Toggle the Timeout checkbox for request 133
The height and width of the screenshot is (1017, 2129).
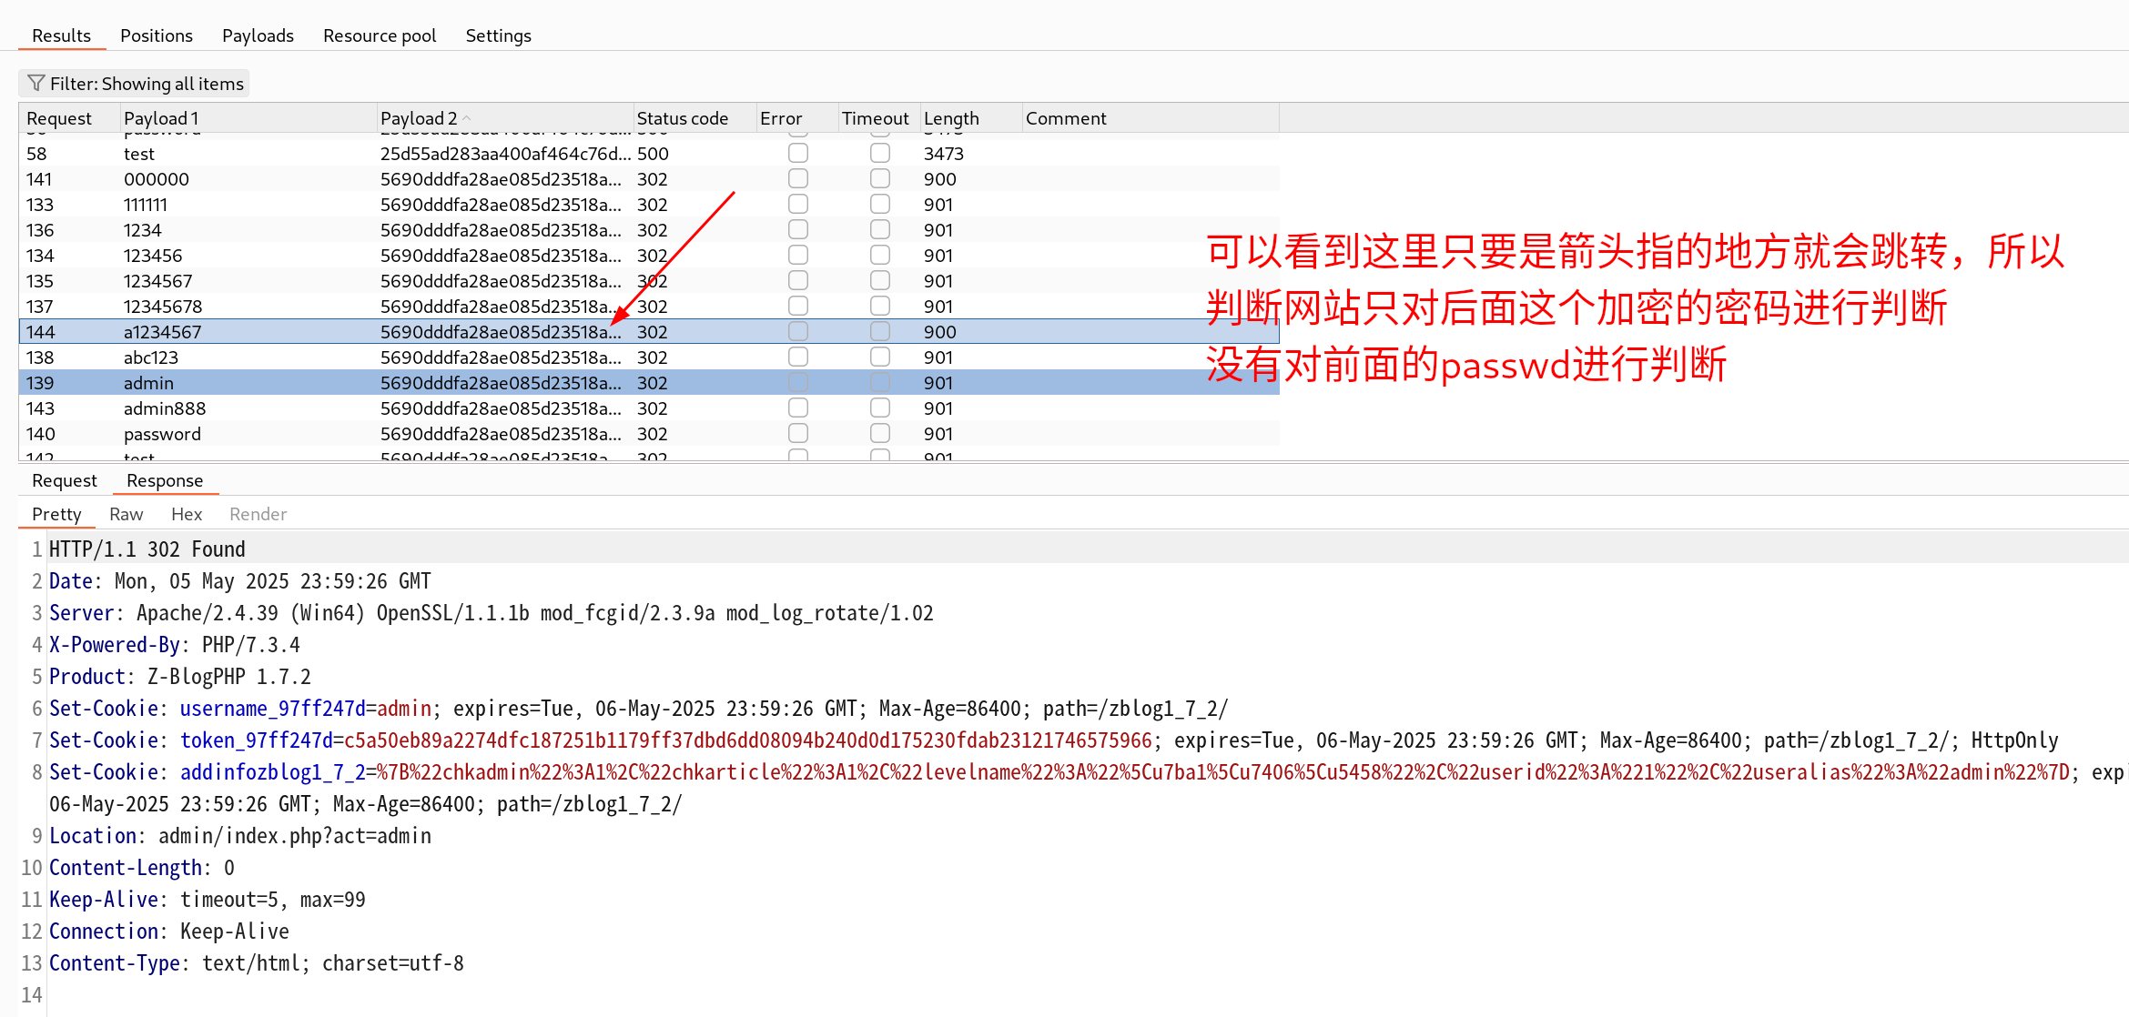coord(879,205)
